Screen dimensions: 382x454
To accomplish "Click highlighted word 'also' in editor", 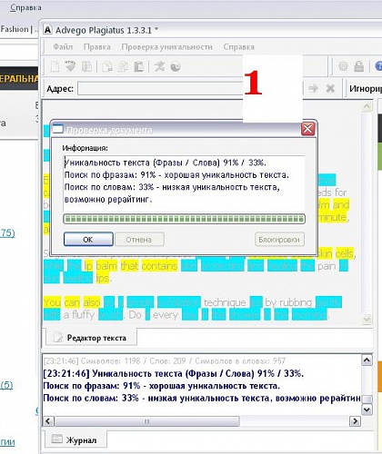I will pos(92,302).
